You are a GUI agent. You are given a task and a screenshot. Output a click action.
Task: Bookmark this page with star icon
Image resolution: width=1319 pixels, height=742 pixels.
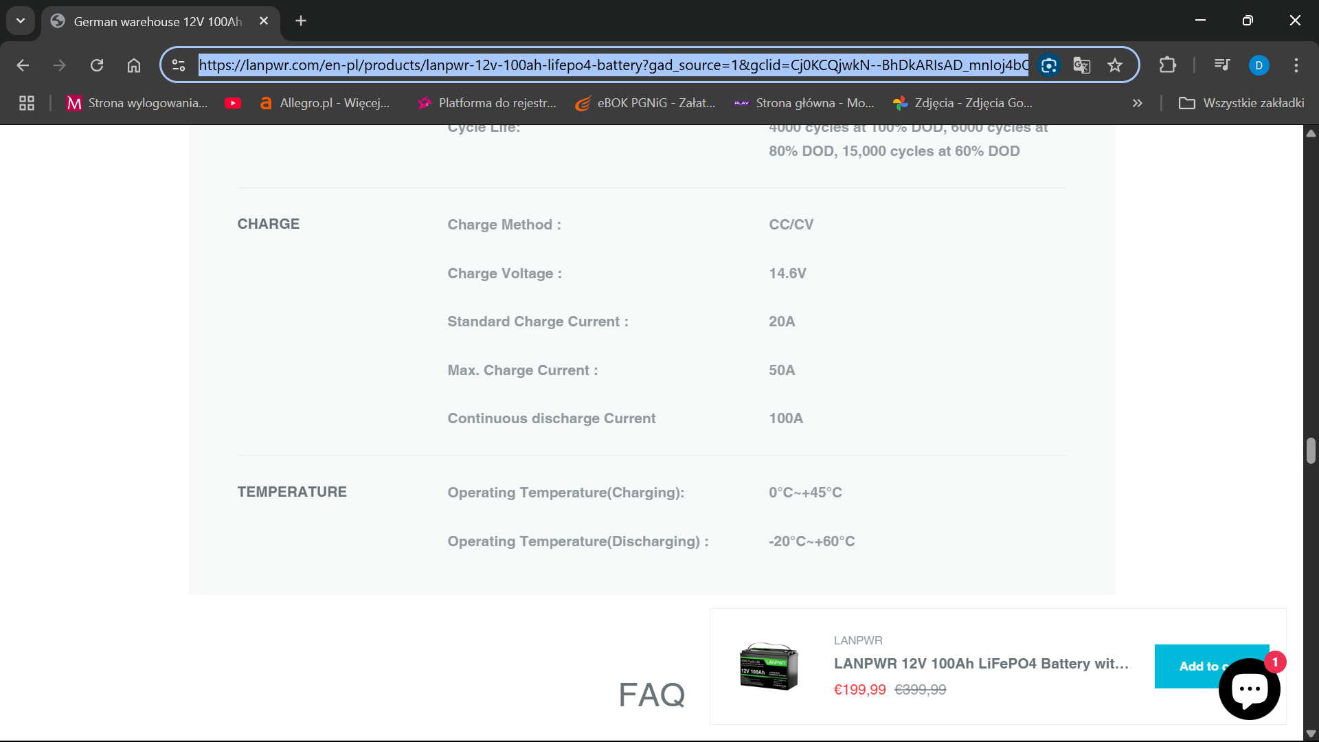(1115, 65)
